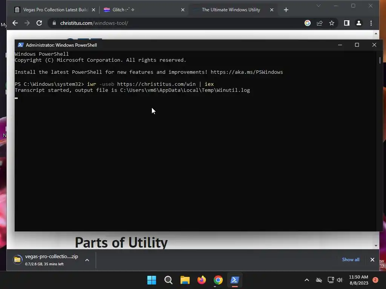Click the page scrollbar up arrow
386x289 pixels.
[x=376, y=33]
